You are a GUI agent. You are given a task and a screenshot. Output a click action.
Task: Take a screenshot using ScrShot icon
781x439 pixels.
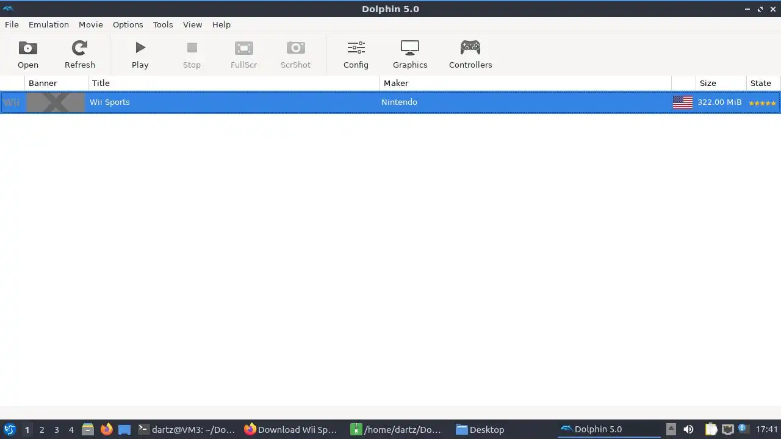[x=295, y=54]
